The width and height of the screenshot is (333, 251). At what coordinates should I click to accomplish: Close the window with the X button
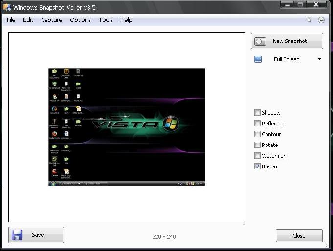pyautogui.click(x=316, y=4)
